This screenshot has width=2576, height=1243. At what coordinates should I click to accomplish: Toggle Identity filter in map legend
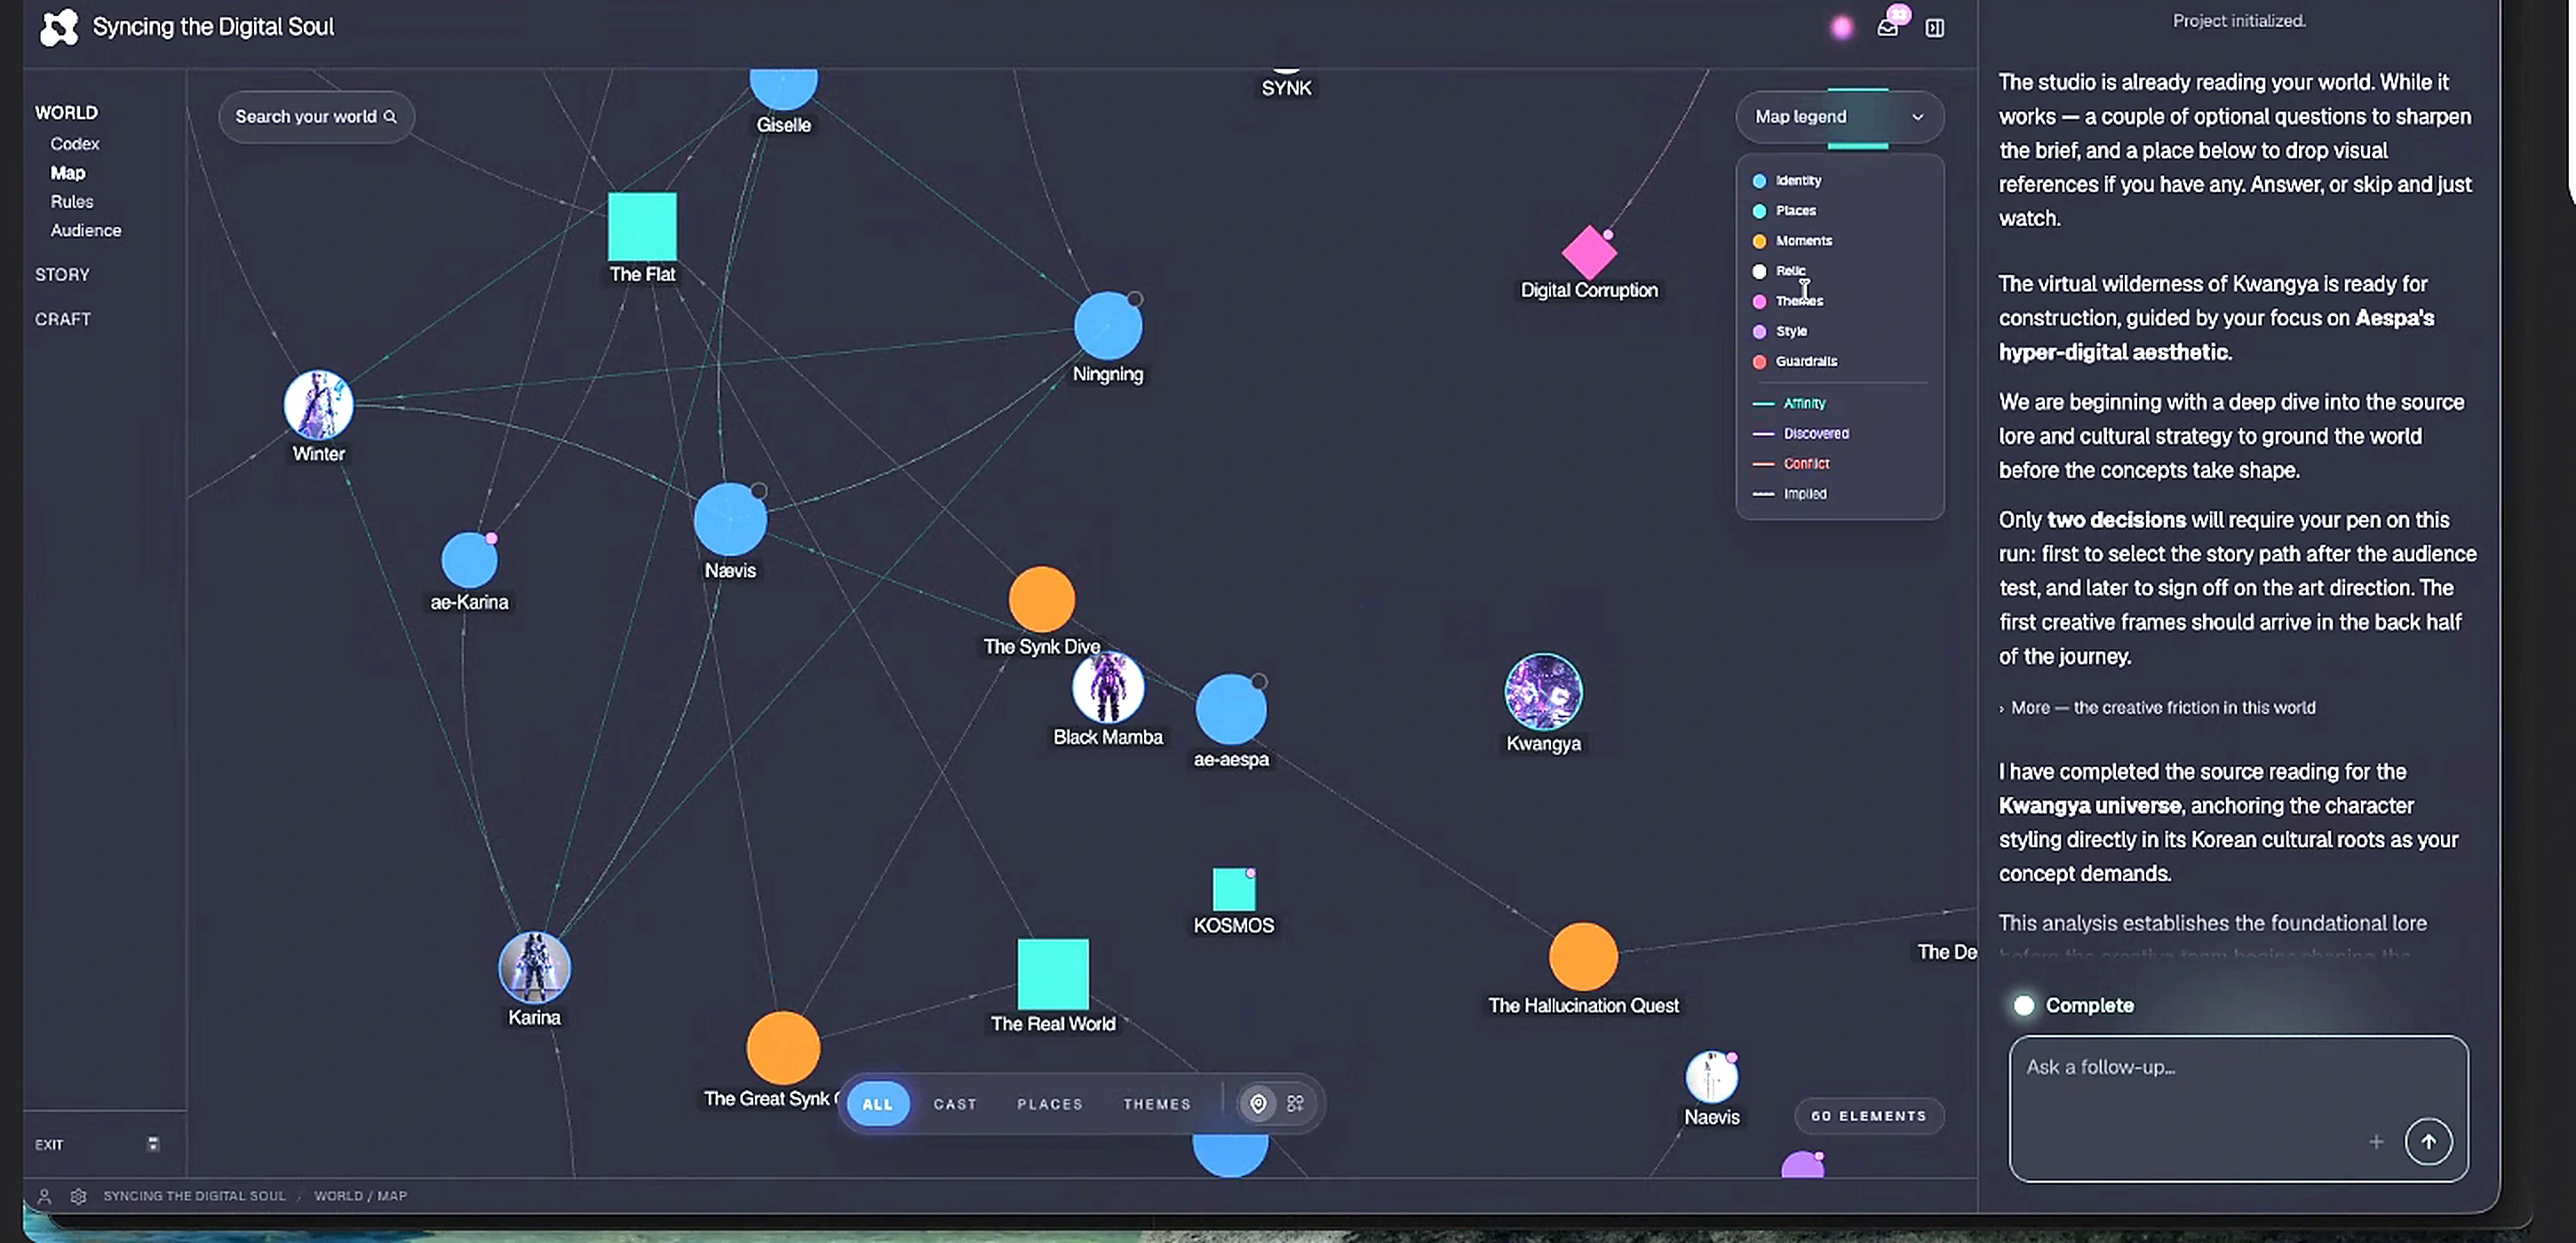pos(1787,181)
